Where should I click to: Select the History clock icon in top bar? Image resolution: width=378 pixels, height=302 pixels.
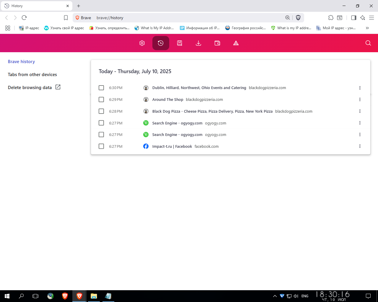[x=161, y=43]
